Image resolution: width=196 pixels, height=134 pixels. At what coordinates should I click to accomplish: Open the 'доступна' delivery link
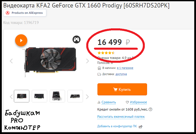(121, 74)
